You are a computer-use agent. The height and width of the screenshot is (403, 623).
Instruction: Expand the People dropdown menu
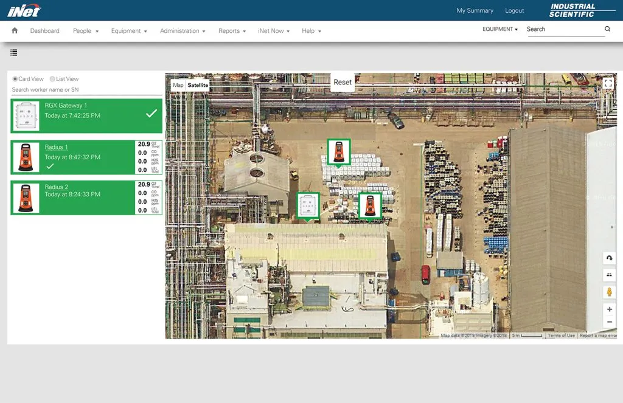tap(85, 31)
